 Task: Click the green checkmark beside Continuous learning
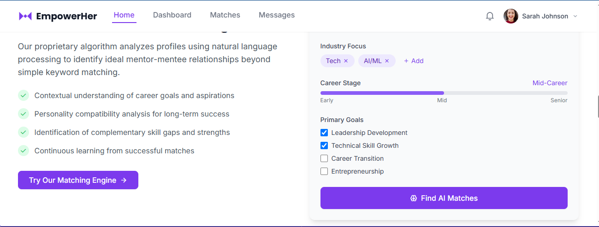(24, 151)
